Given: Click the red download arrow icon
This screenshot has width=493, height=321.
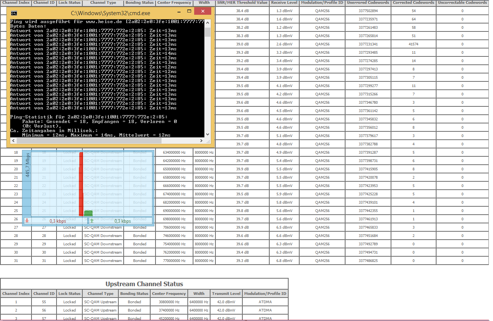Looking at the screenshot, I should pyautogui.click(x=27, y=221).
